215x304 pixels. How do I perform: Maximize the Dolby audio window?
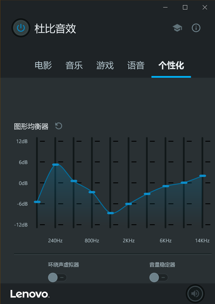185,7
